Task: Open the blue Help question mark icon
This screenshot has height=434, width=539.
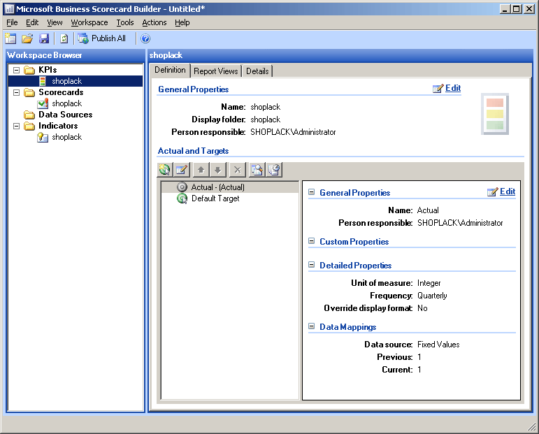Action: click(x=145, y=38)
